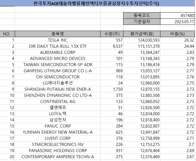Click the 기준일자 label cell
The image size is (196, 161).
pyautogui.click(x=142, y=21)
